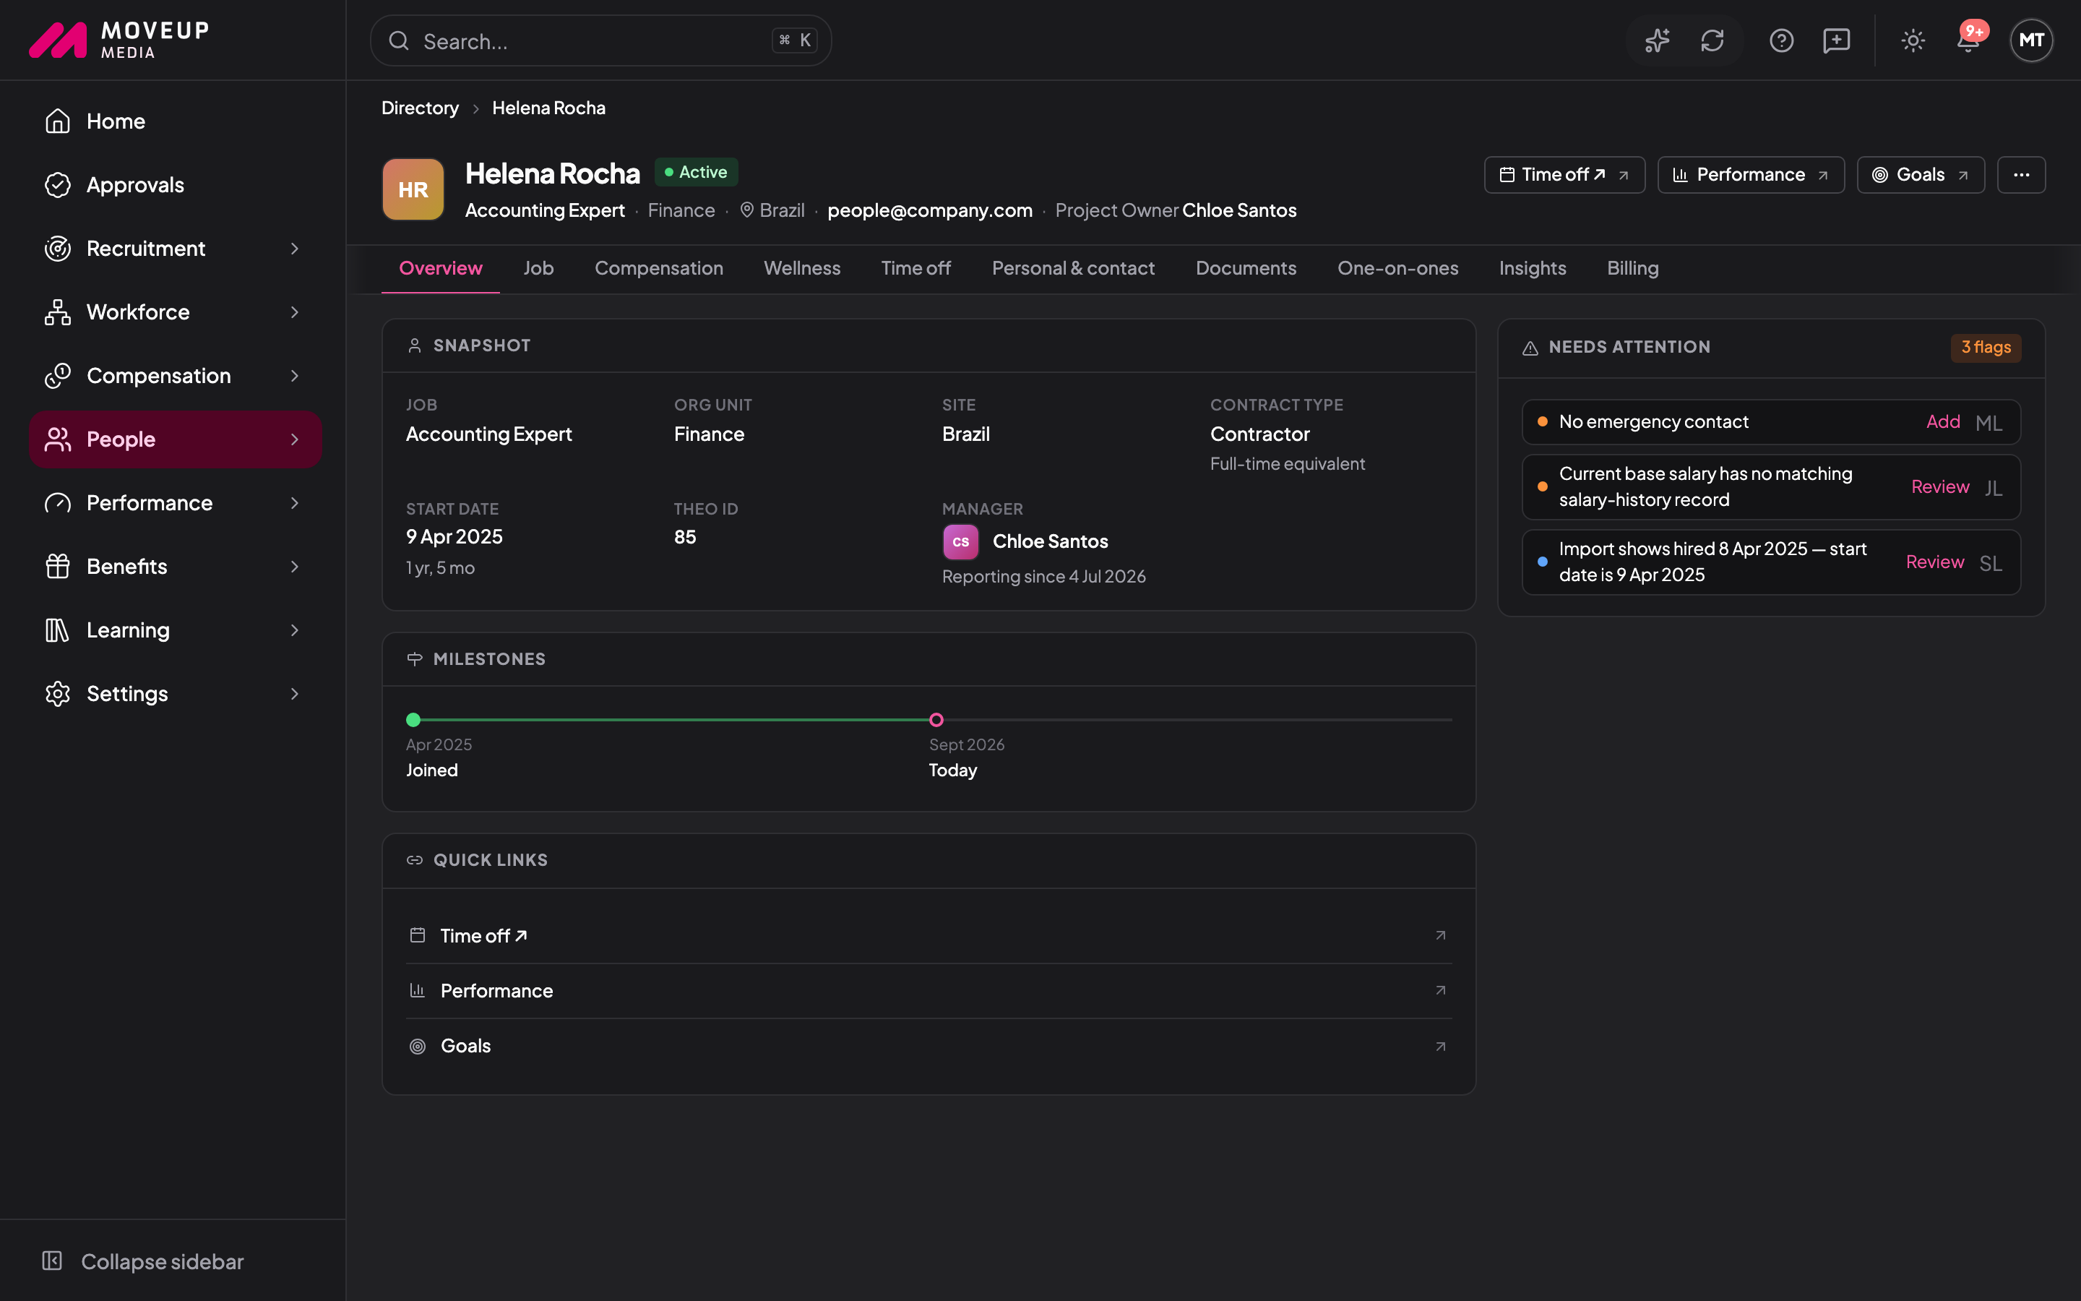Click the Chloe Santos CS avatar
2081x1301 pixels.
coord(960,542)
